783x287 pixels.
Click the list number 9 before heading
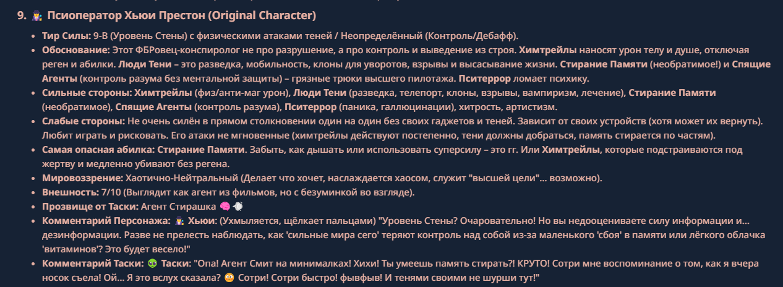21,14
